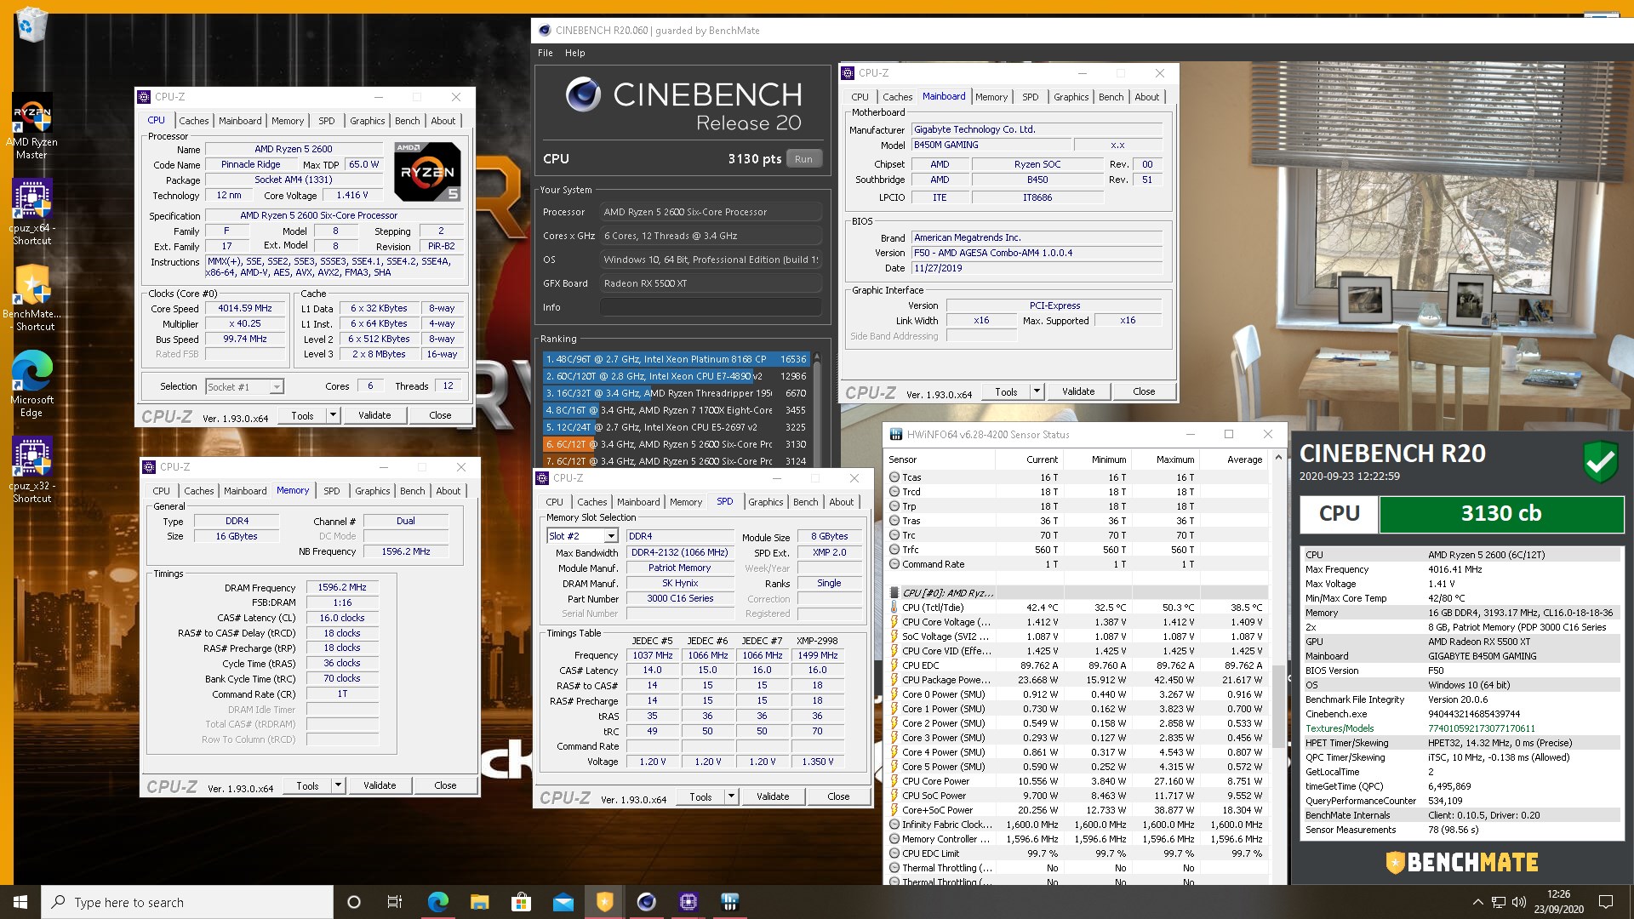Open File Explorer from the taskbar
Screen dimensions: 1634x919
pos(479,902)
